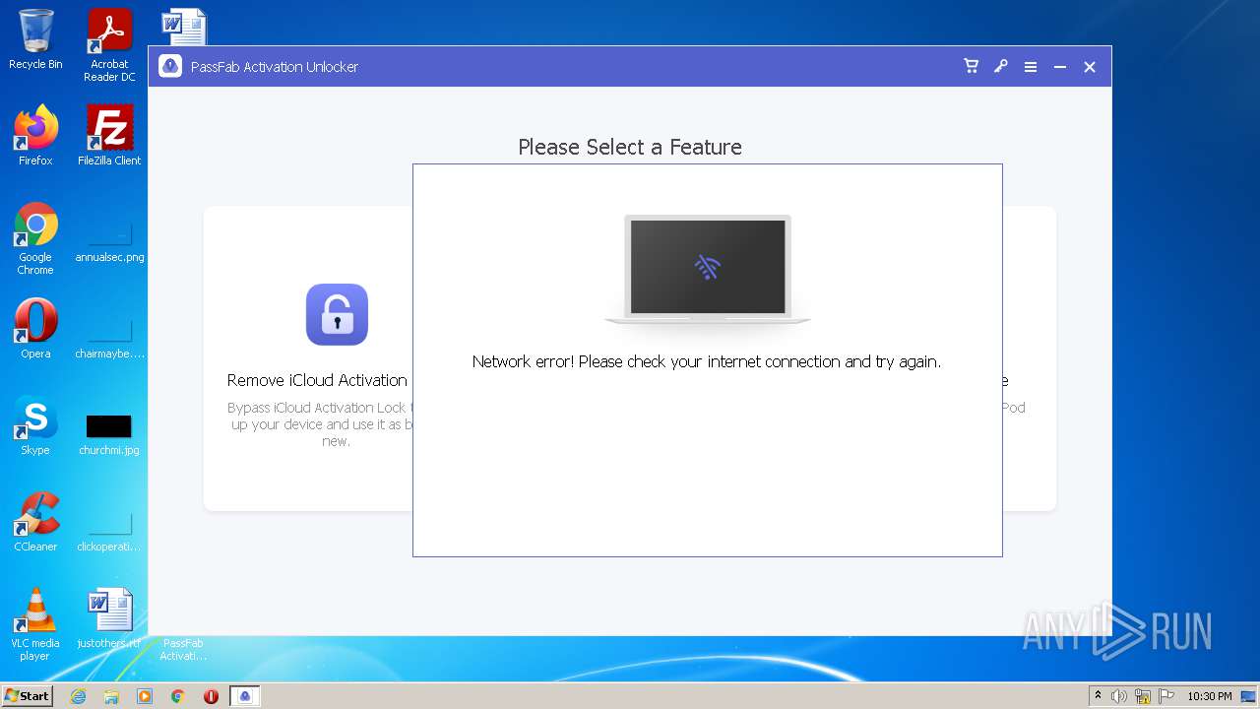The image size is (1260, 709).
Task: Click the no-wifi icon on laptop illustration
Action: tap(708, 267)
